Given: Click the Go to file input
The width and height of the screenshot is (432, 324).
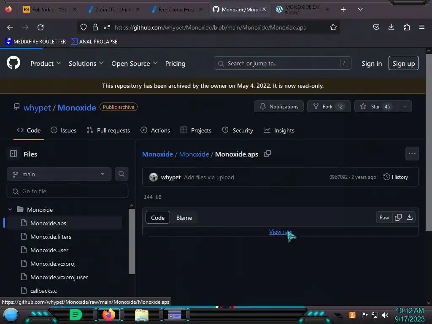Looking at the screenshot, I should [x=67, y=191].
